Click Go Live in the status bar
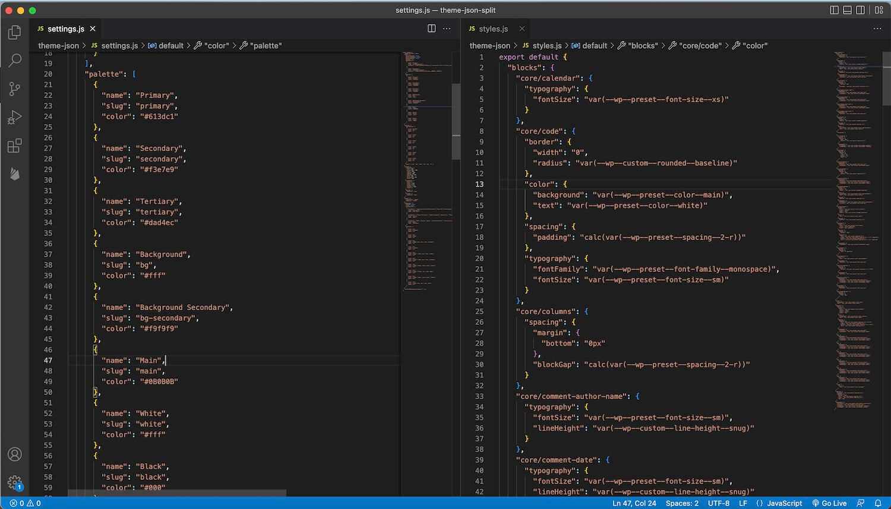891x509 pixels. click(x=830, y=503)
